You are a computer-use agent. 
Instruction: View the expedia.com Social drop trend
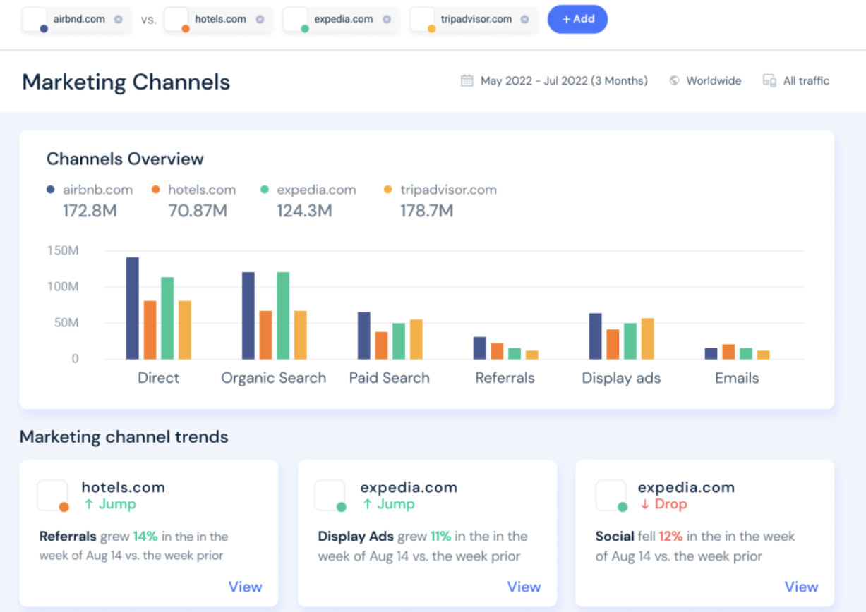(x=801, y=587)
